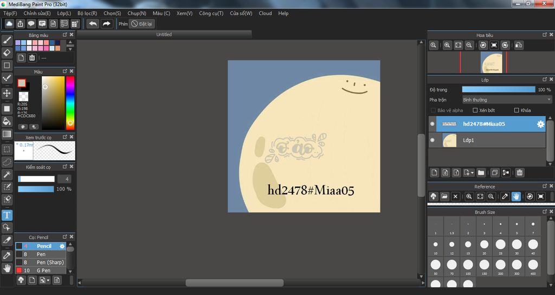The width and height of the screenshot is (555, 295).
Task: Choose brush size 10 preset
Action: (436, 246)
